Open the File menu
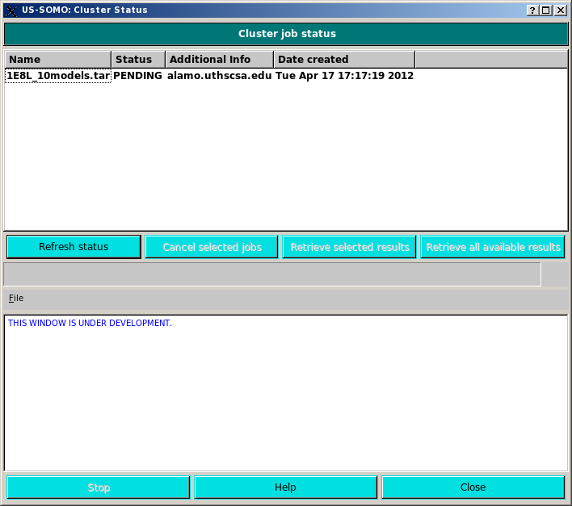Image resolution: width=572 pixels, height=506 pixels. pyautogui.click(x=16, y=298)
